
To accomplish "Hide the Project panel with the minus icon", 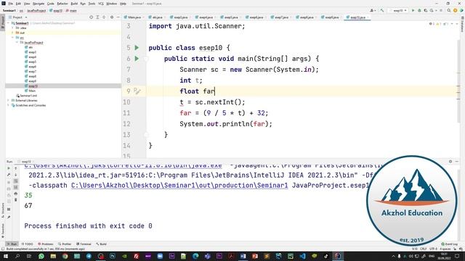I will point(118,17).
